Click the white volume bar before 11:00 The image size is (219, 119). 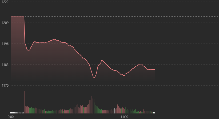coord(115,111)
